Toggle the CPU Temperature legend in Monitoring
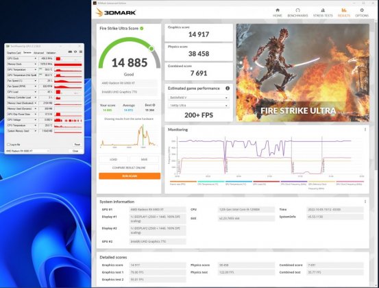The image size is (379, 288). pos(211,183)
